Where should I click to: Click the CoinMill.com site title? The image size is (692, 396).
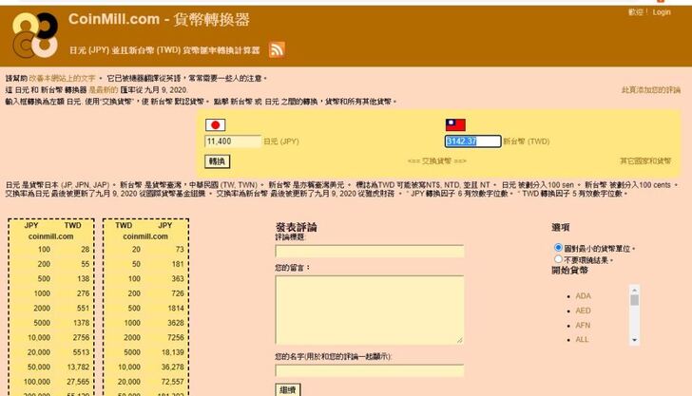click(x=159, y=19)
